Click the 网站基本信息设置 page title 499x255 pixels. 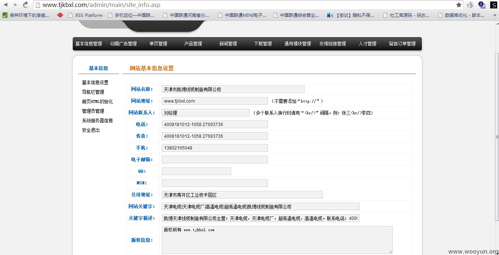152,68
